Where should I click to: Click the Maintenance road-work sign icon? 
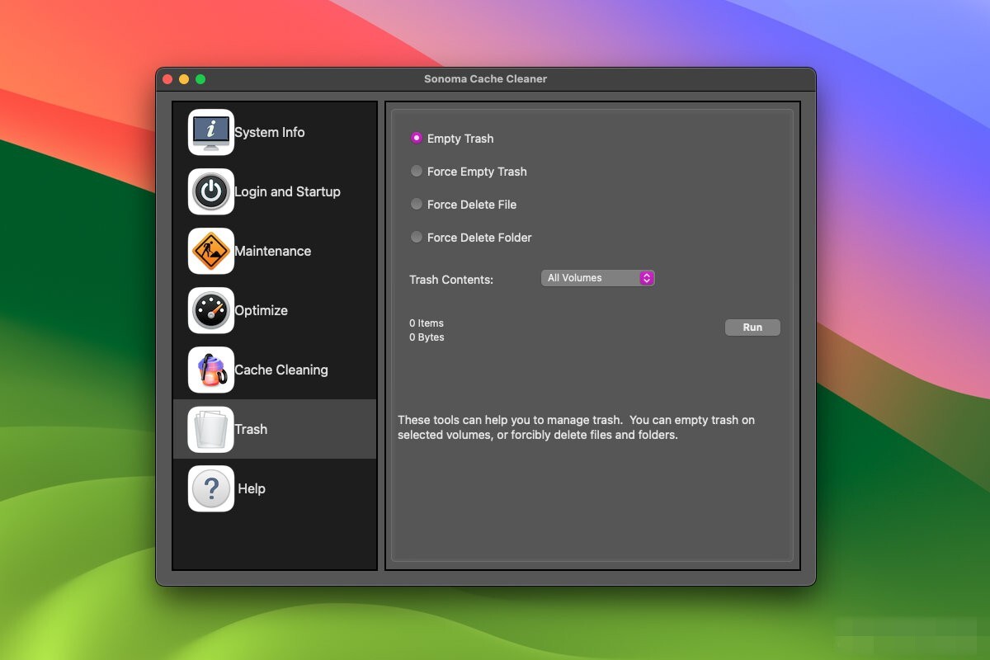(x=211, y=251)
